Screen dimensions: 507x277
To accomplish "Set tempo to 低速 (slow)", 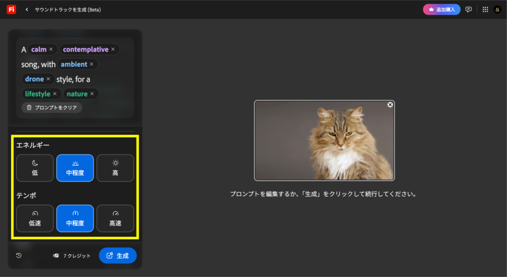I will [35, 218].
